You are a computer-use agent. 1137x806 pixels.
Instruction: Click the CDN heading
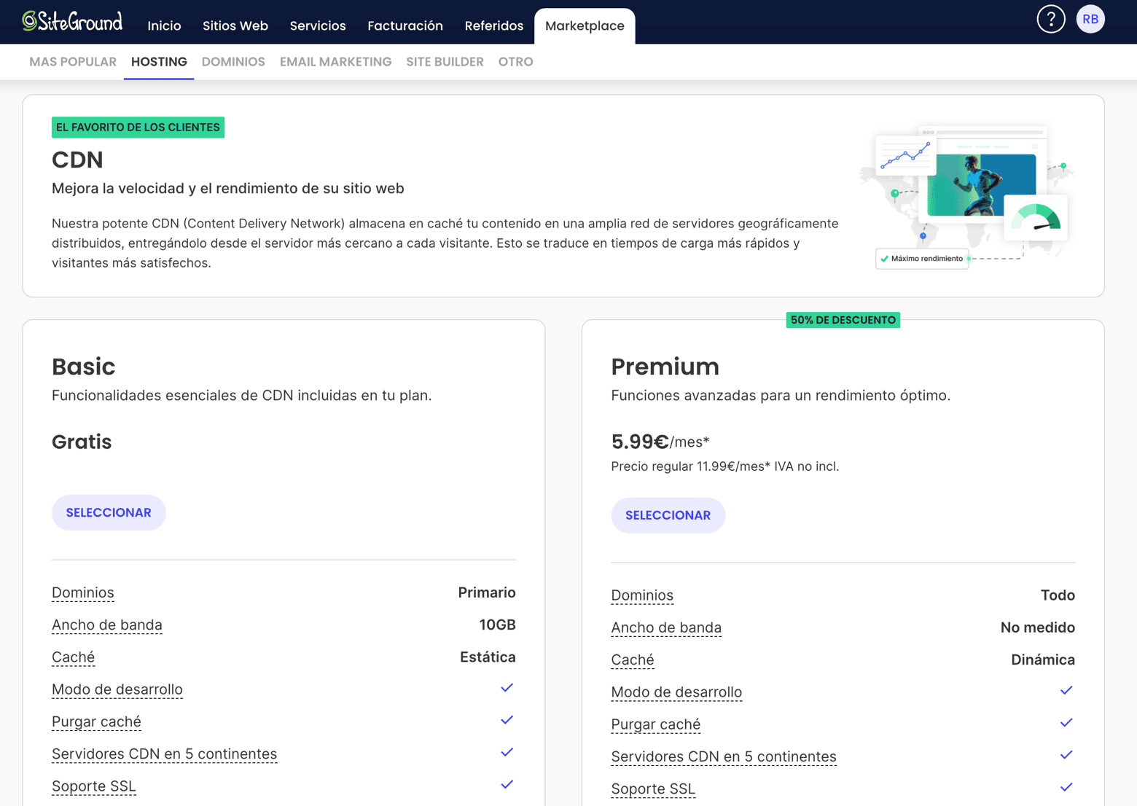coord(77,160)
